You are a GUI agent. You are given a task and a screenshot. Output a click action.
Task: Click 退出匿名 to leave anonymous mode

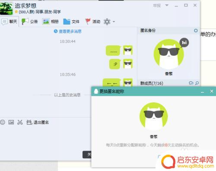(38, 122)
